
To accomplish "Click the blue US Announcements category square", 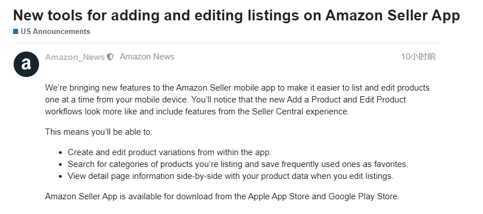I will click(x=16, y=31).
